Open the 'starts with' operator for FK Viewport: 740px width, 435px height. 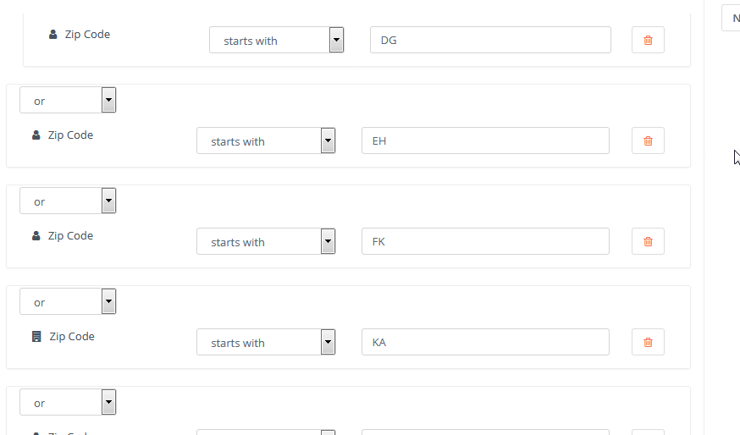[266, 241]
